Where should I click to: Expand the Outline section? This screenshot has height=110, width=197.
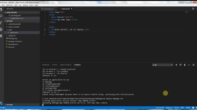[x=10, y=105]
